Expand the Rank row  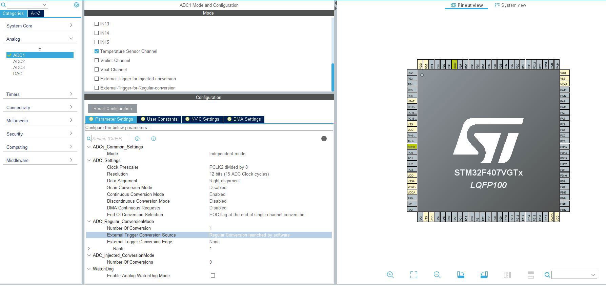click(89, 248)
